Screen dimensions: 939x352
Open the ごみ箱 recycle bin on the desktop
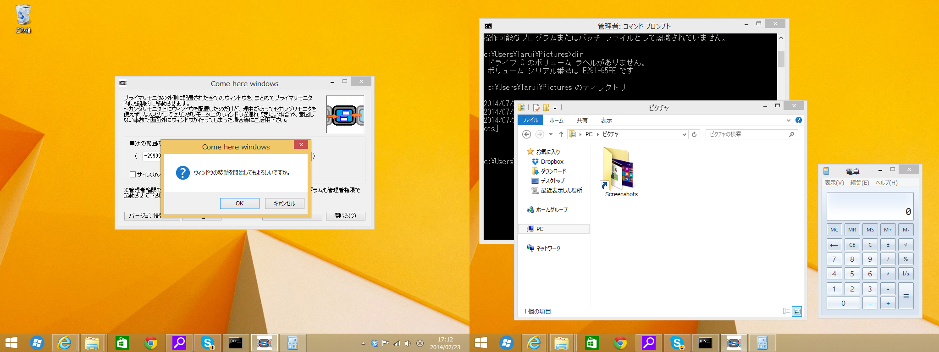tap(23, 19)
